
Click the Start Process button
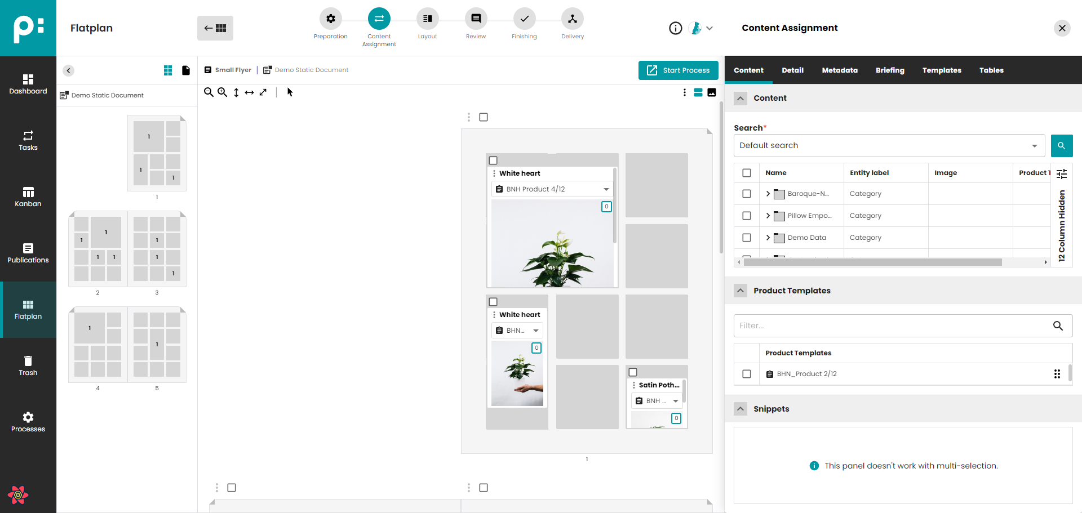click(678, 70)
